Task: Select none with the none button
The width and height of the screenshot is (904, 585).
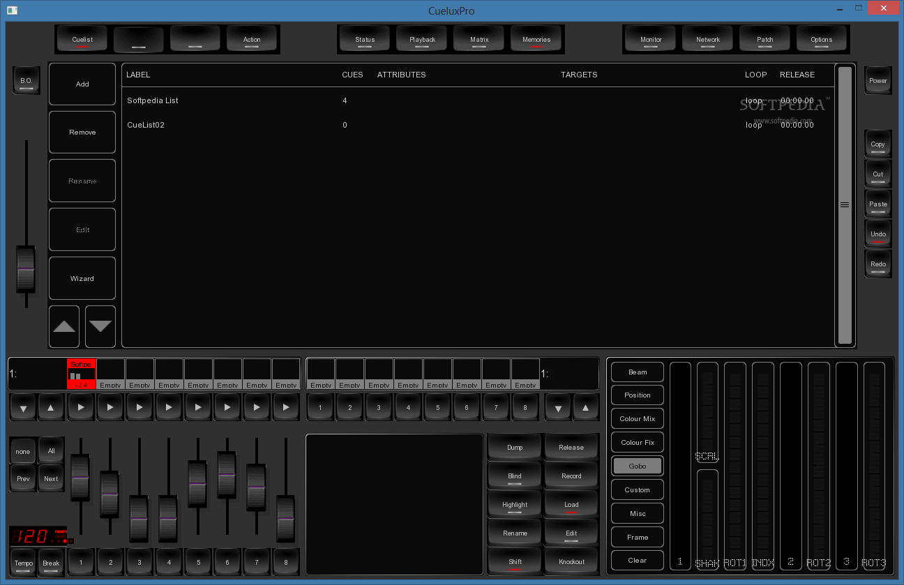Action: [23, 452]
